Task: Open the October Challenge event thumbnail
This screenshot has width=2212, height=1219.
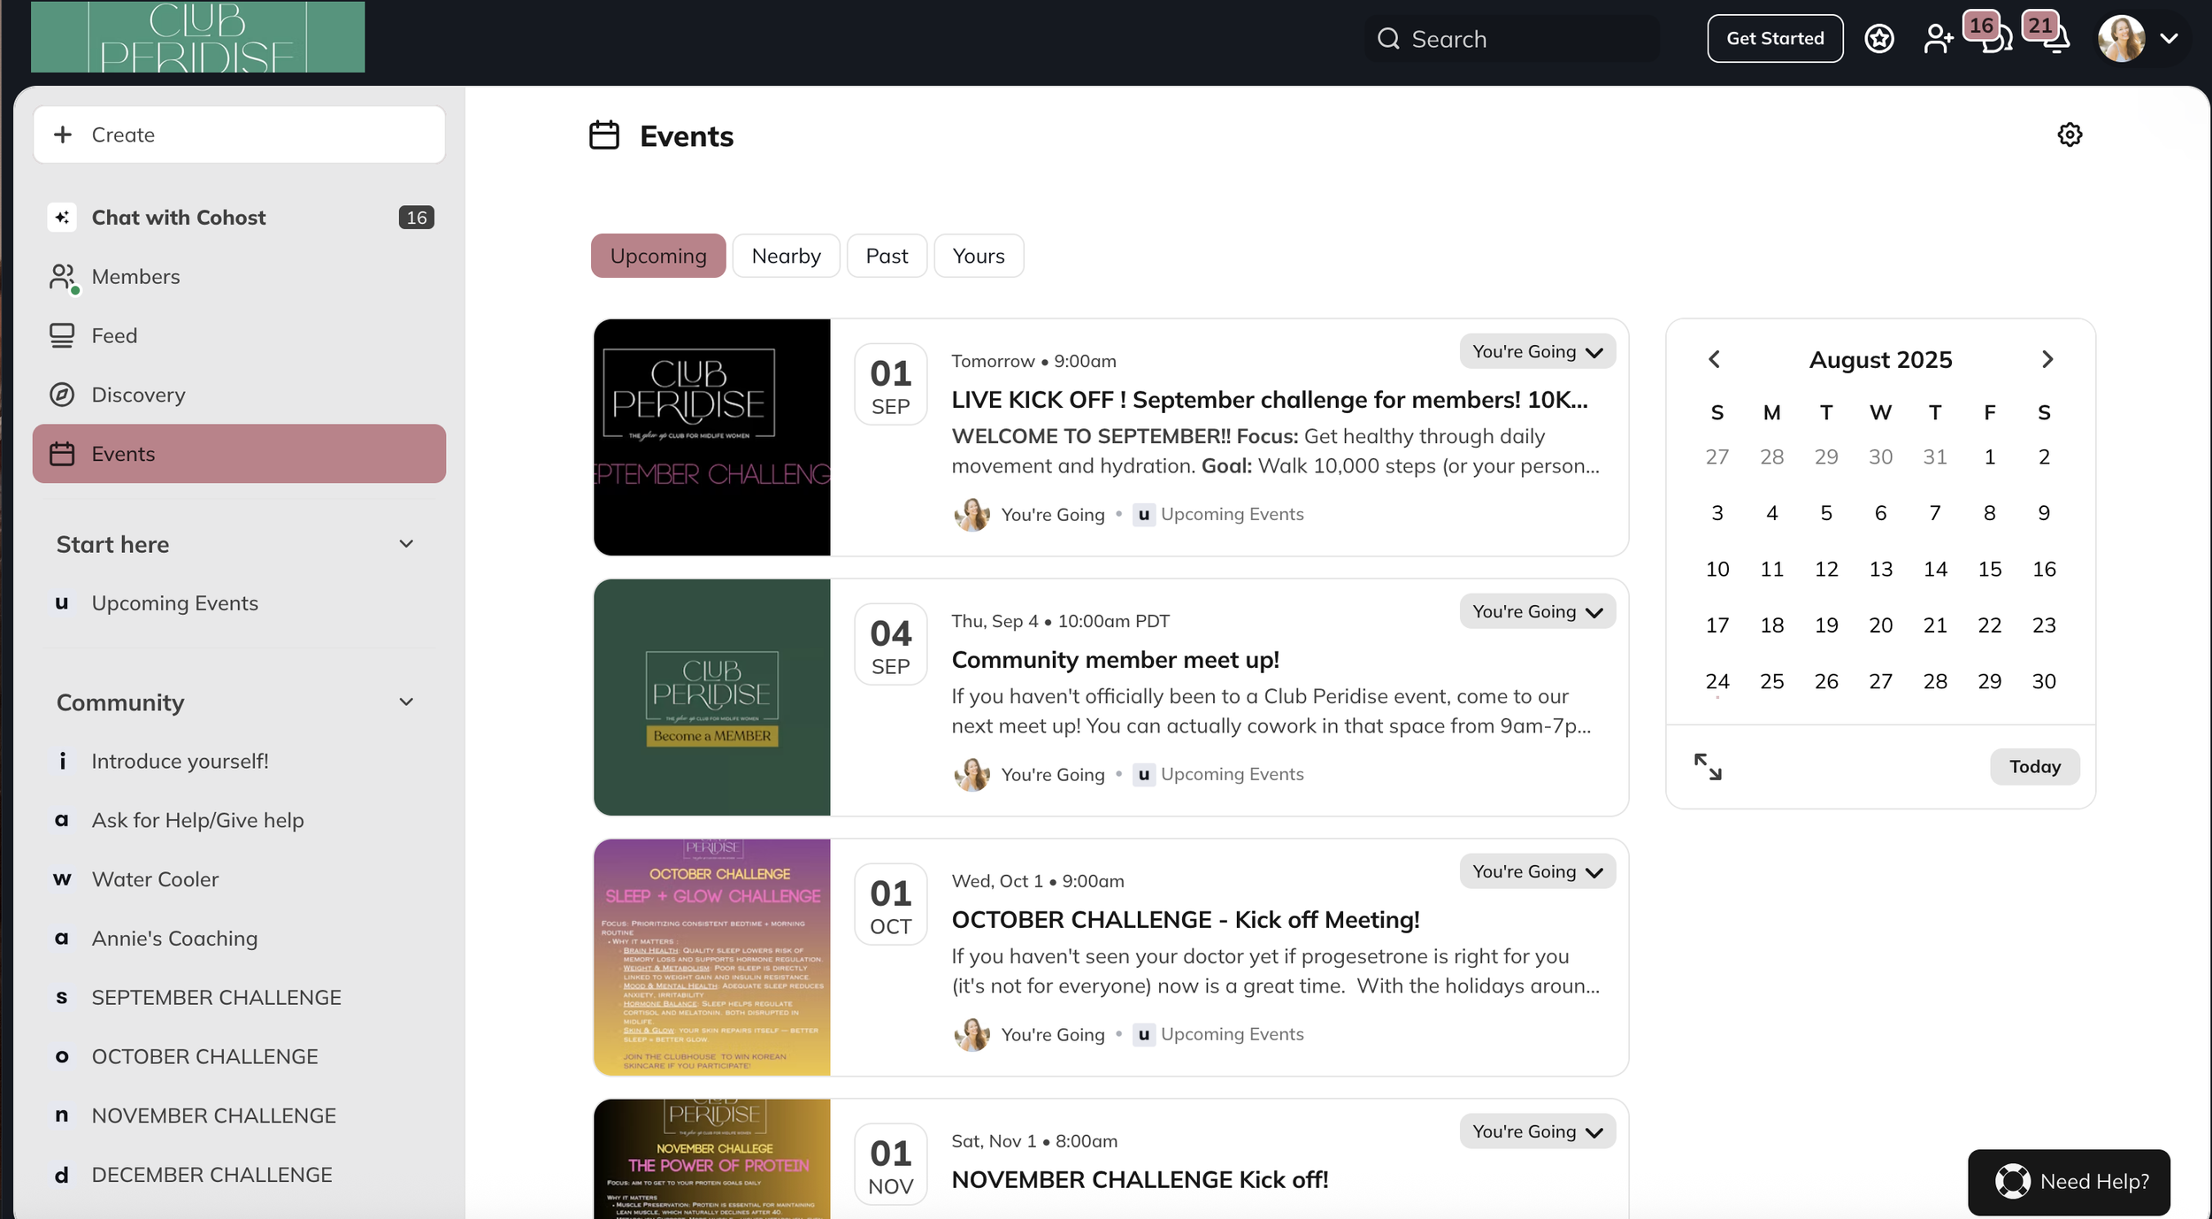Action: point(711,957)
